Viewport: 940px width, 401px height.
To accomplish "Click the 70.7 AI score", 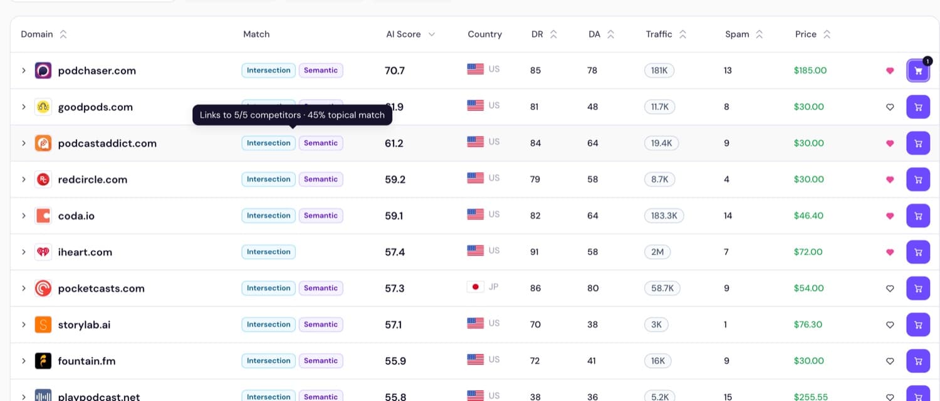I will 395,71.
